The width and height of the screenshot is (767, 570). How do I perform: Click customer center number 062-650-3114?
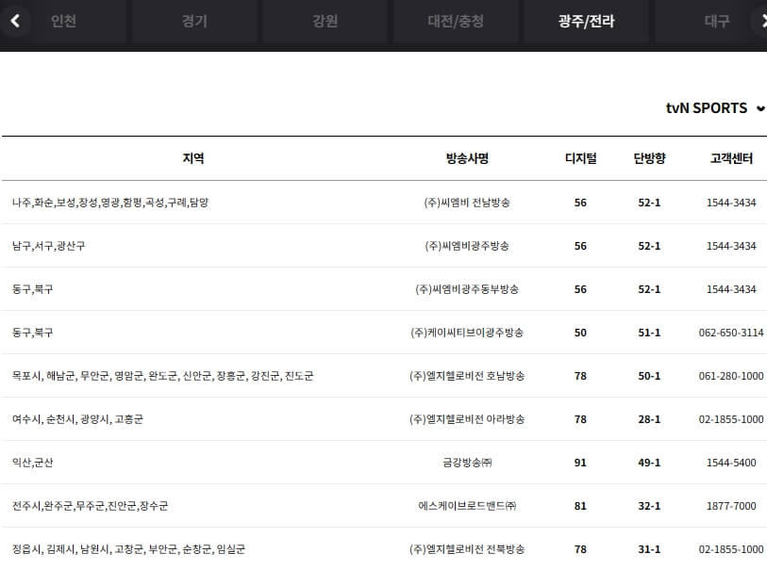(x=731, y=333)
